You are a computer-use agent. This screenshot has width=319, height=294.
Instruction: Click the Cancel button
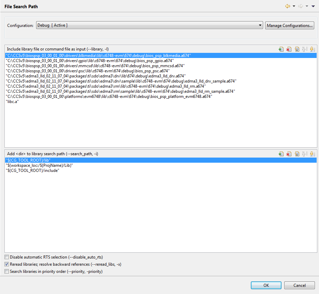click(300, 285)
